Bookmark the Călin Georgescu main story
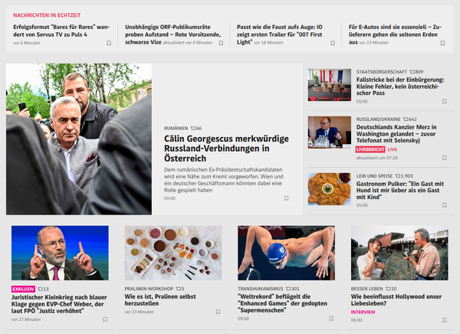Viewport: 460px width, 334px height. click(x=286, y=198)
